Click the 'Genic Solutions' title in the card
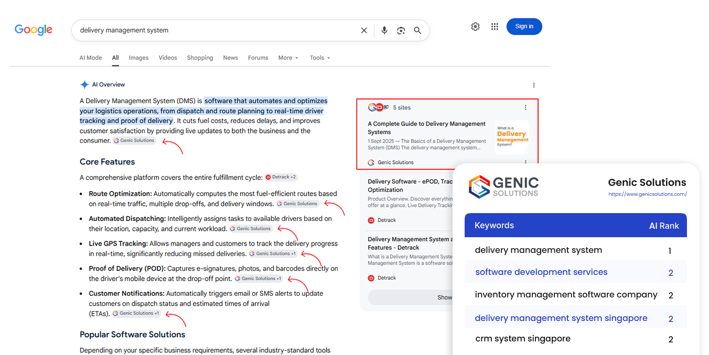Viewport: 709px width, 355px height. click(647, 183)
